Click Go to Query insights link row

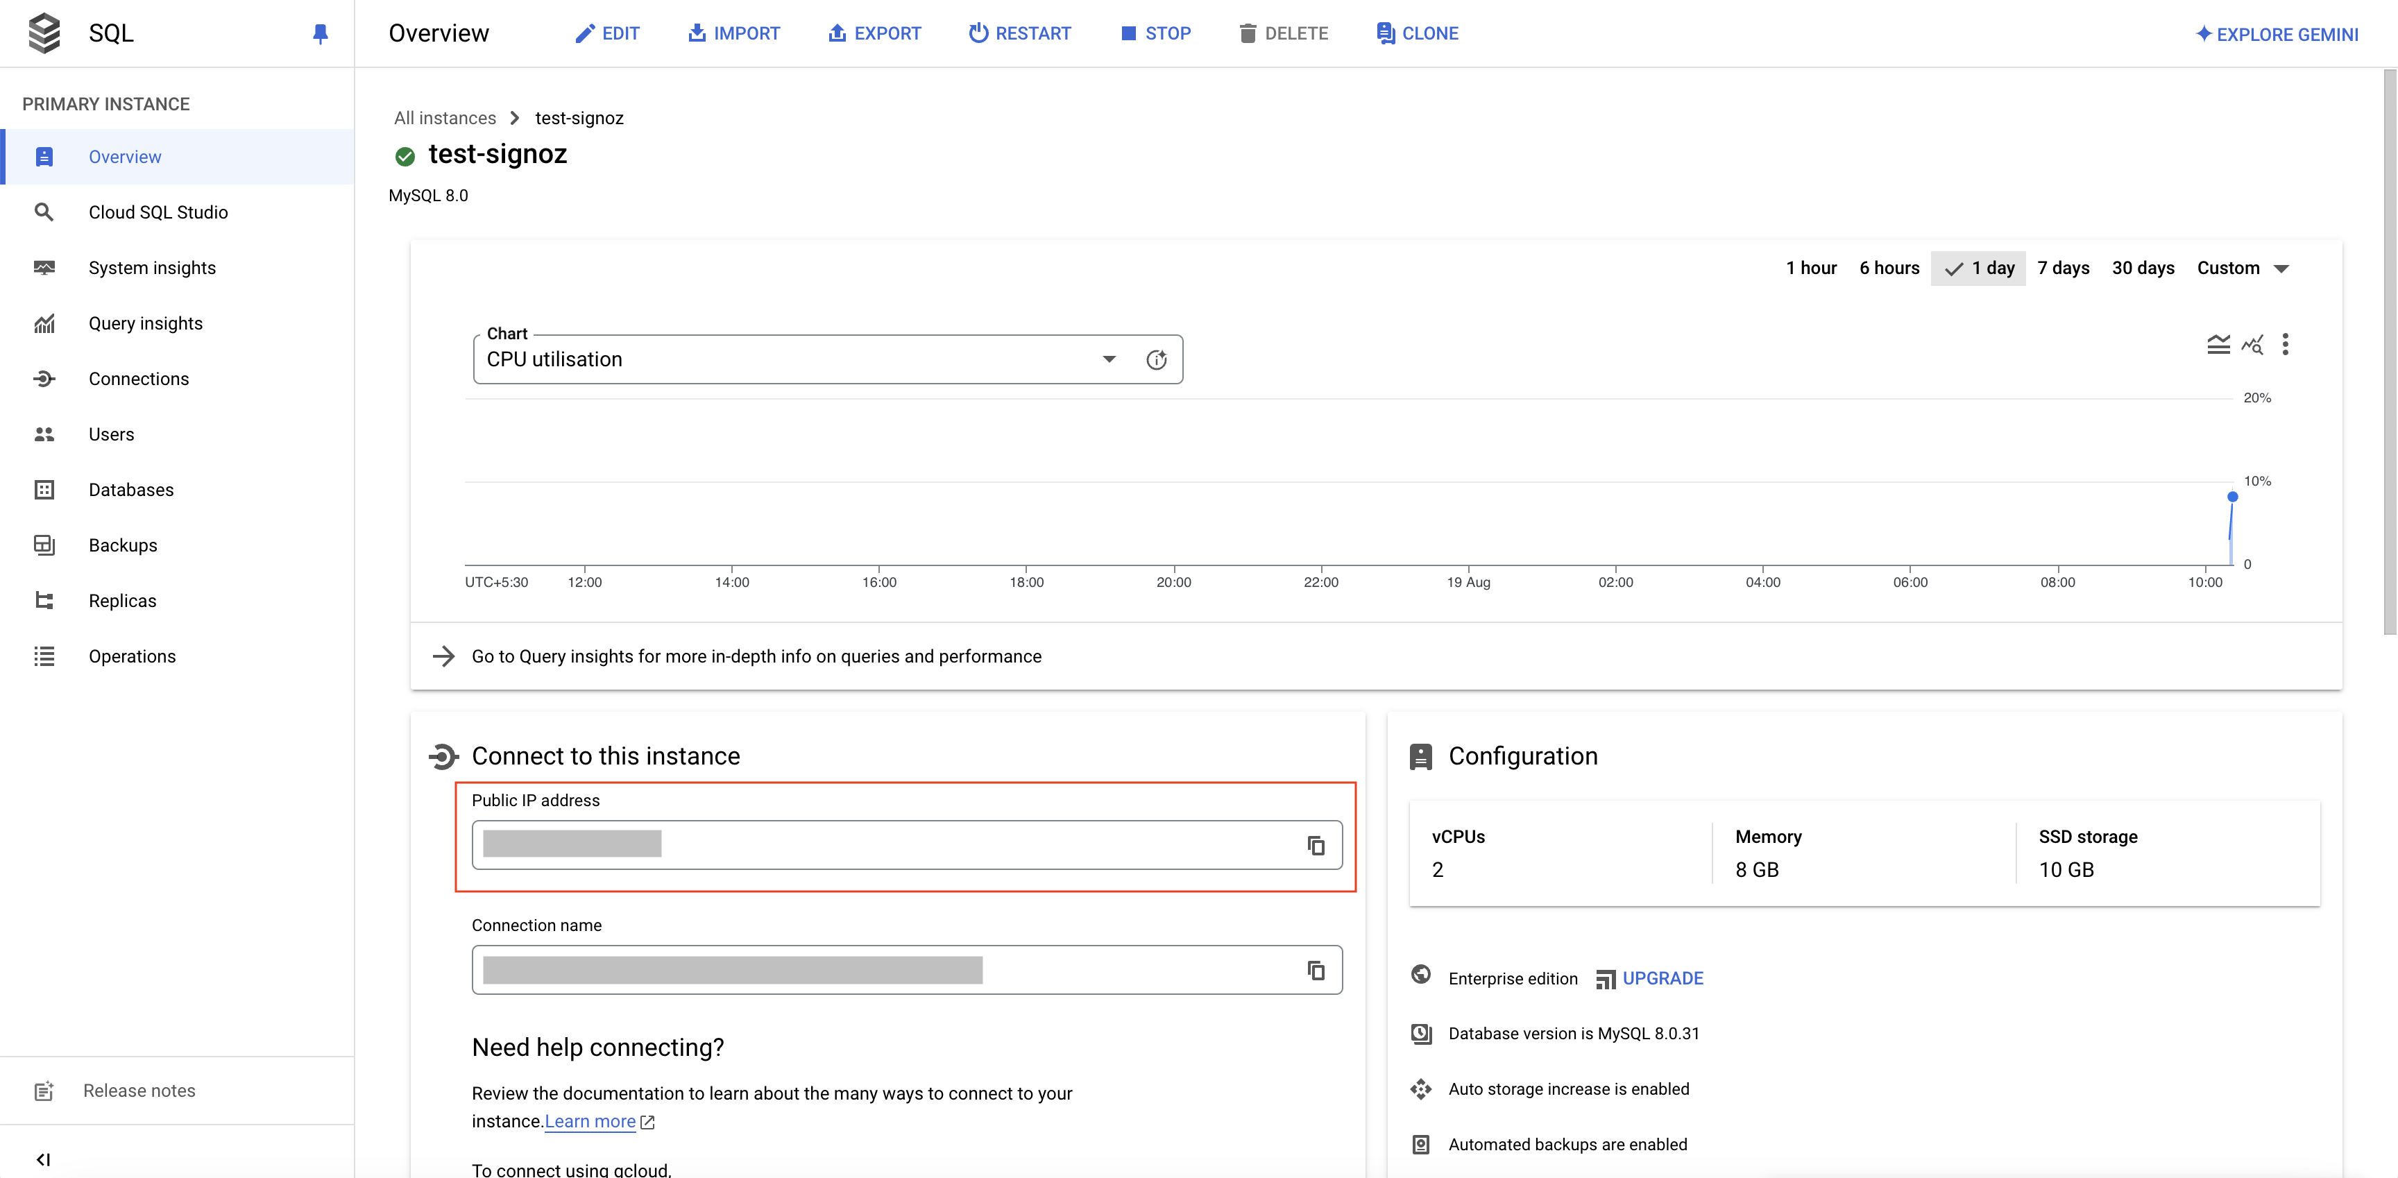tap(1376, 656)
